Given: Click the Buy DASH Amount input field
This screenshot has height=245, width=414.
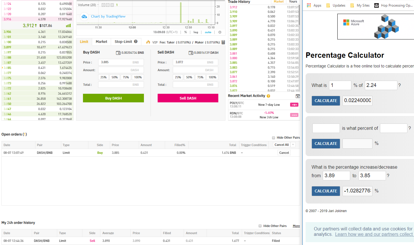Looking at the screenshot, I should pyautogui.click(x=121, y=70).
